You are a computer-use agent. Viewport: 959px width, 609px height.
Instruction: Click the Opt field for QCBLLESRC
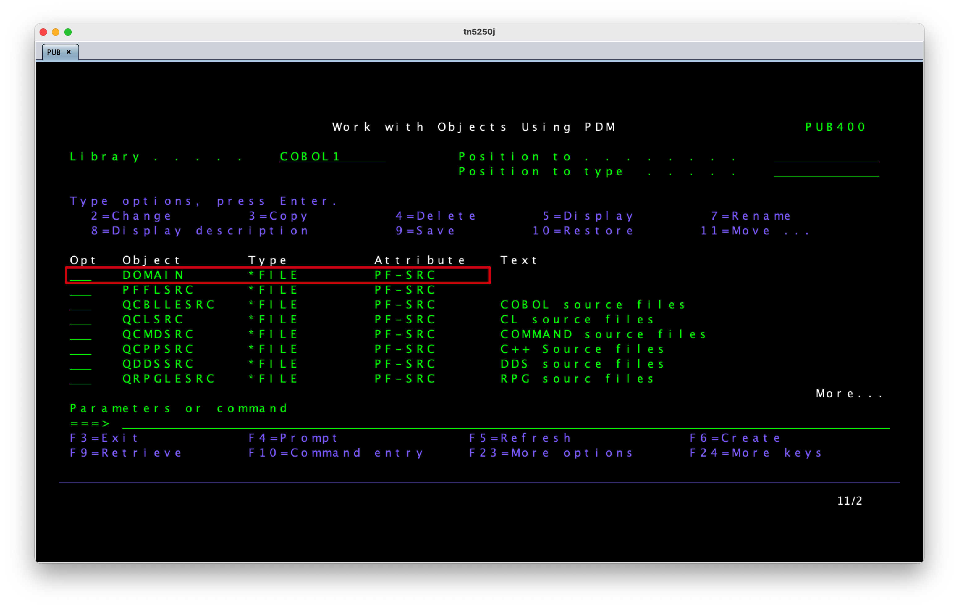(80, 305)
